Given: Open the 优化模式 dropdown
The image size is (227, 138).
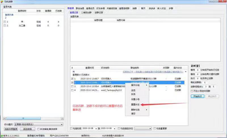Looking at the screenshot, I should 62,124.
